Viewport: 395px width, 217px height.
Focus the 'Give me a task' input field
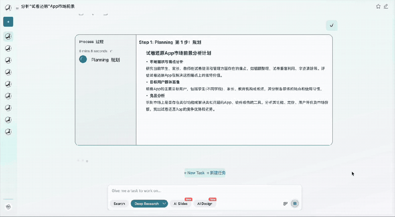[x=205, y=191]
